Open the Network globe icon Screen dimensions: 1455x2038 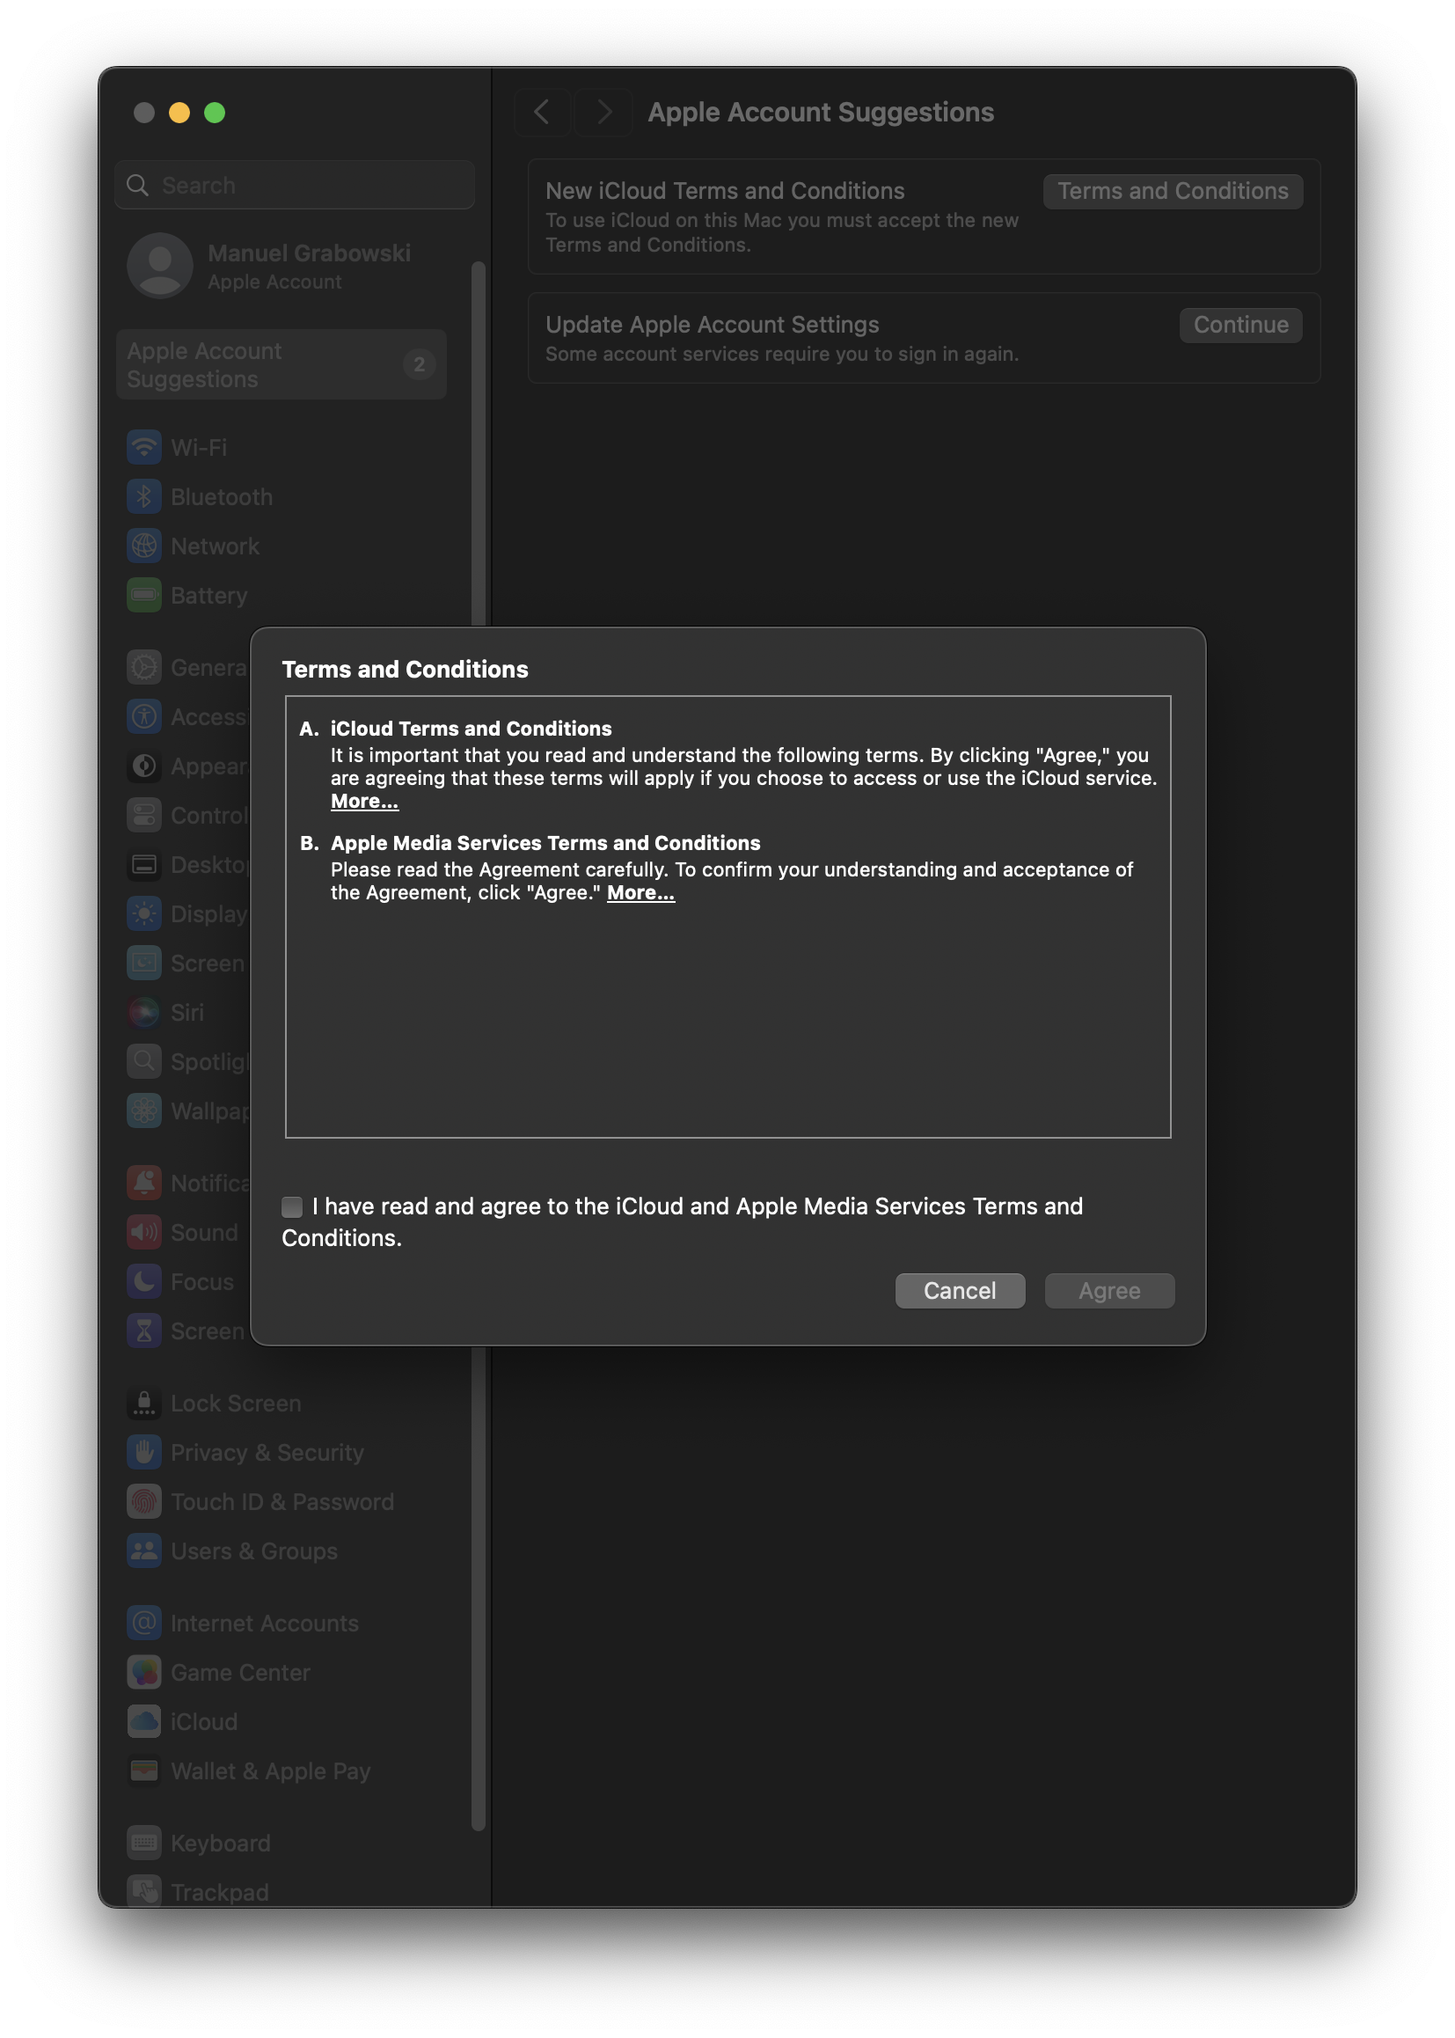tap(144, 546)
